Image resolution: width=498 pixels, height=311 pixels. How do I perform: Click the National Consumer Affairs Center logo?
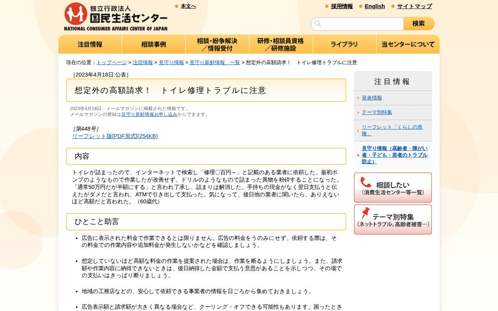(116, 16)
